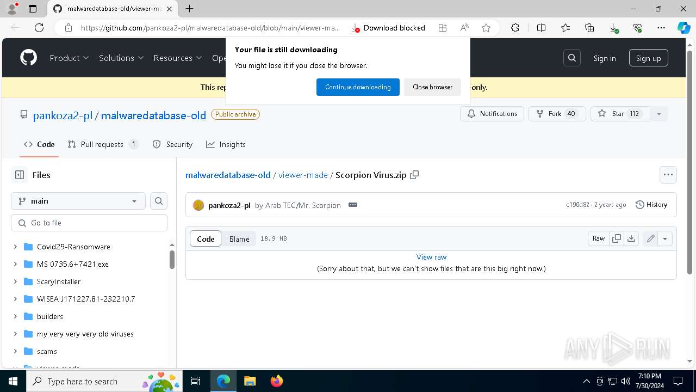Expand the MS 0735.6+7421.exe folder
The image size is (696, 392).
pos(15,264)
